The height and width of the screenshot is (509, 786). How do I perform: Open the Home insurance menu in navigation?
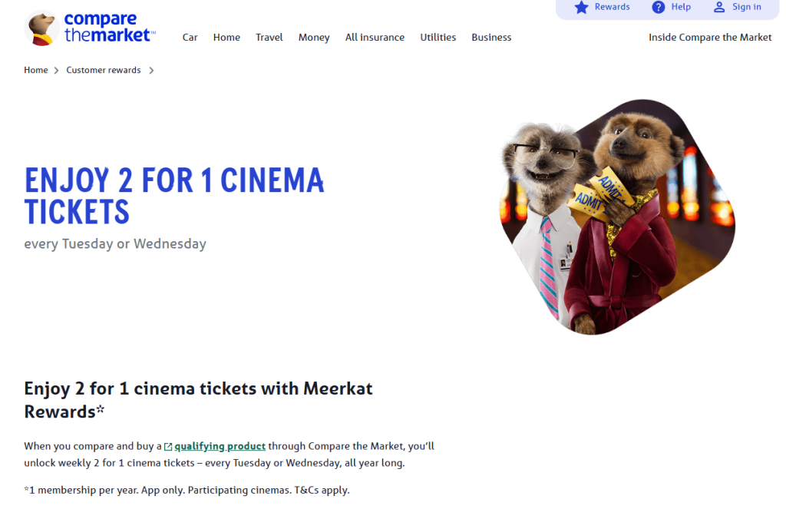coord(226,38)
